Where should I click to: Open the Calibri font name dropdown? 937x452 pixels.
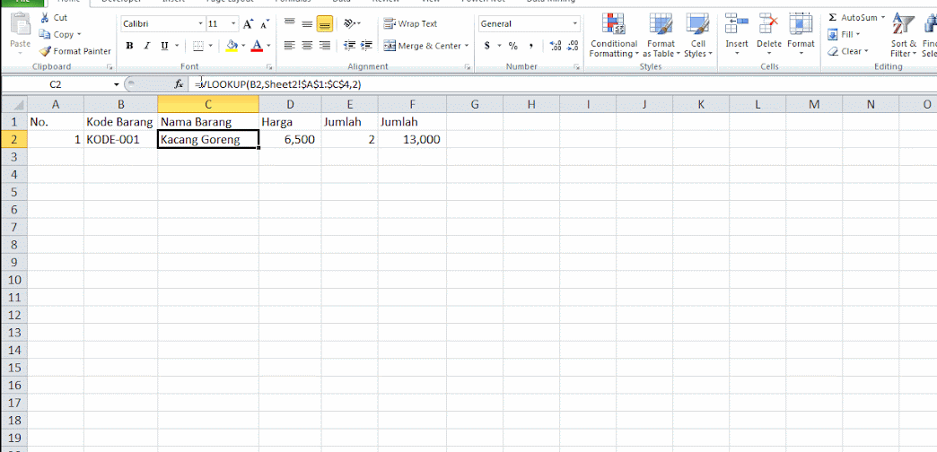200,24
